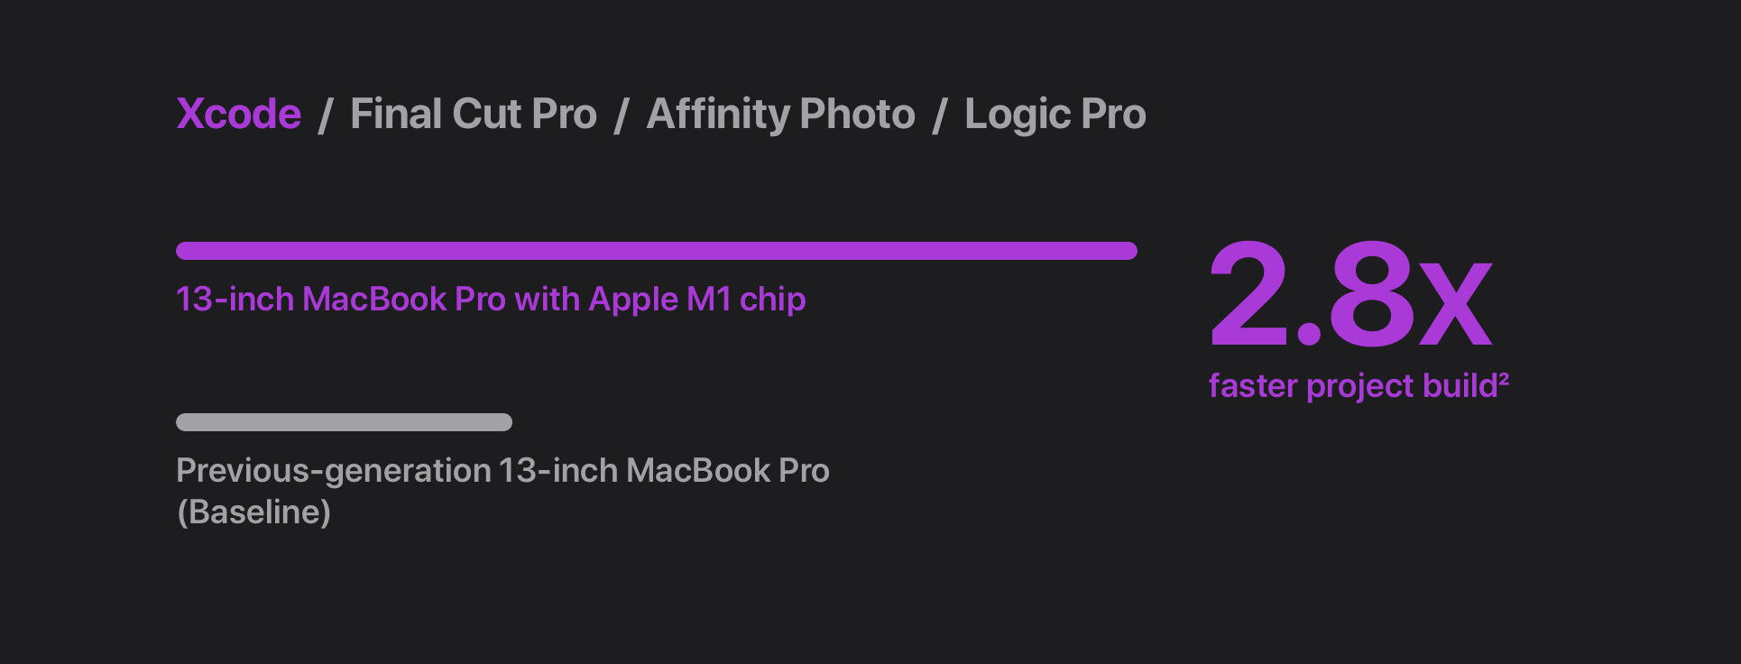Viewport: 1741px width, 664px height.
Task: Click the large digit 2 in 2.8x
Action: [x=1249, y=293]
